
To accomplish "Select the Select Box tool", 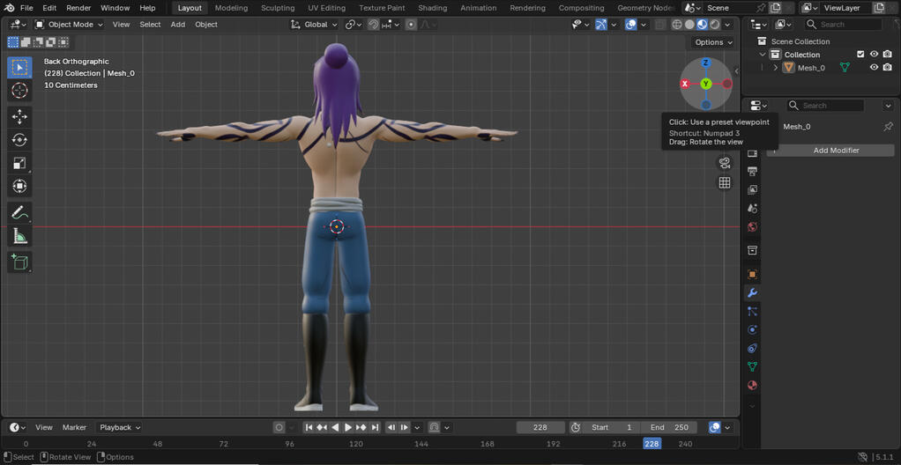I will 19,68.
